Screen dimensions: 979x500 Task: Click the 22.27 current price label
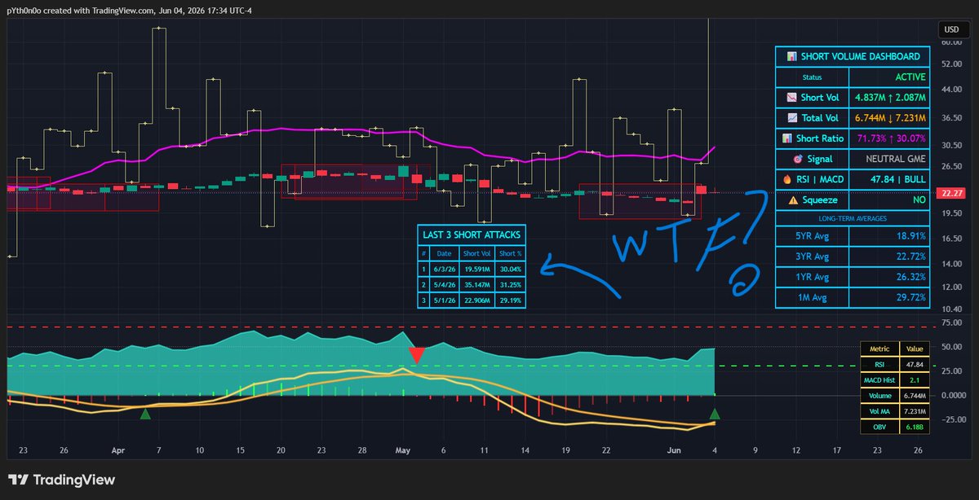[951, 193]
